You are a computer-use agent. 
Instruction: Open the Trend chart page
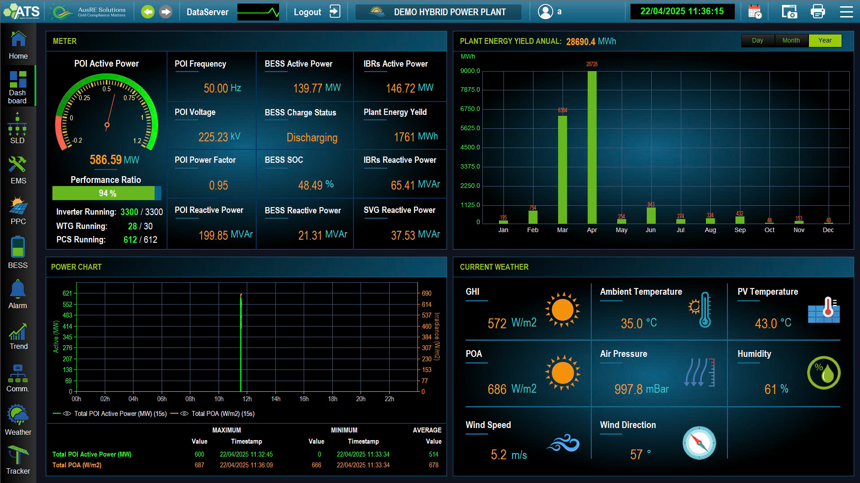(x=18, y=336)
